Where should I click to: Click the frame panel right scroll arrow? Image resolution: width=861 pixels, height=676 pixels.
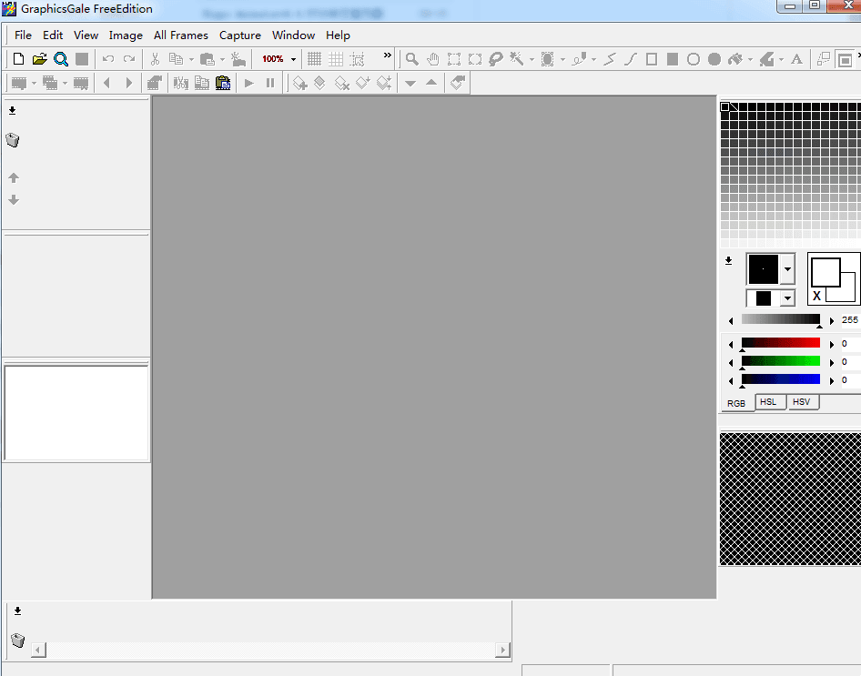click(502, 651)
